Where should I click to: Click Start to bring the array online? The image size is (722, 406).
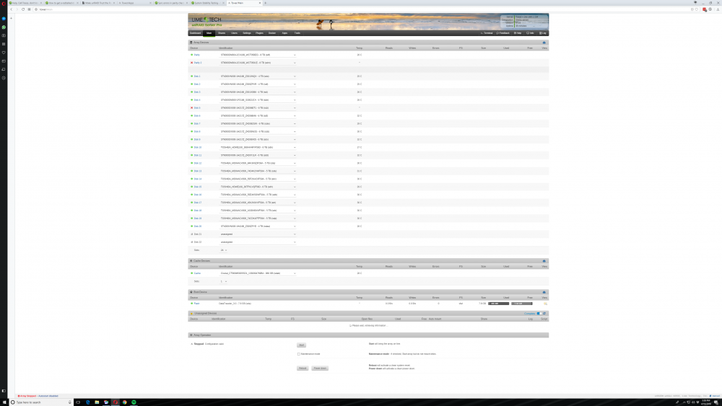(x=302, y=345)
